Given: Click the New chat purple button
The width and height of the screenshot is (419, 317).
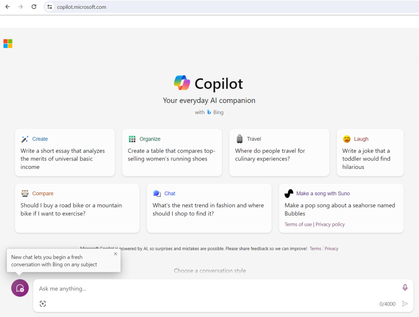Looking at the screenshot, I should click(x=20, y=288).
